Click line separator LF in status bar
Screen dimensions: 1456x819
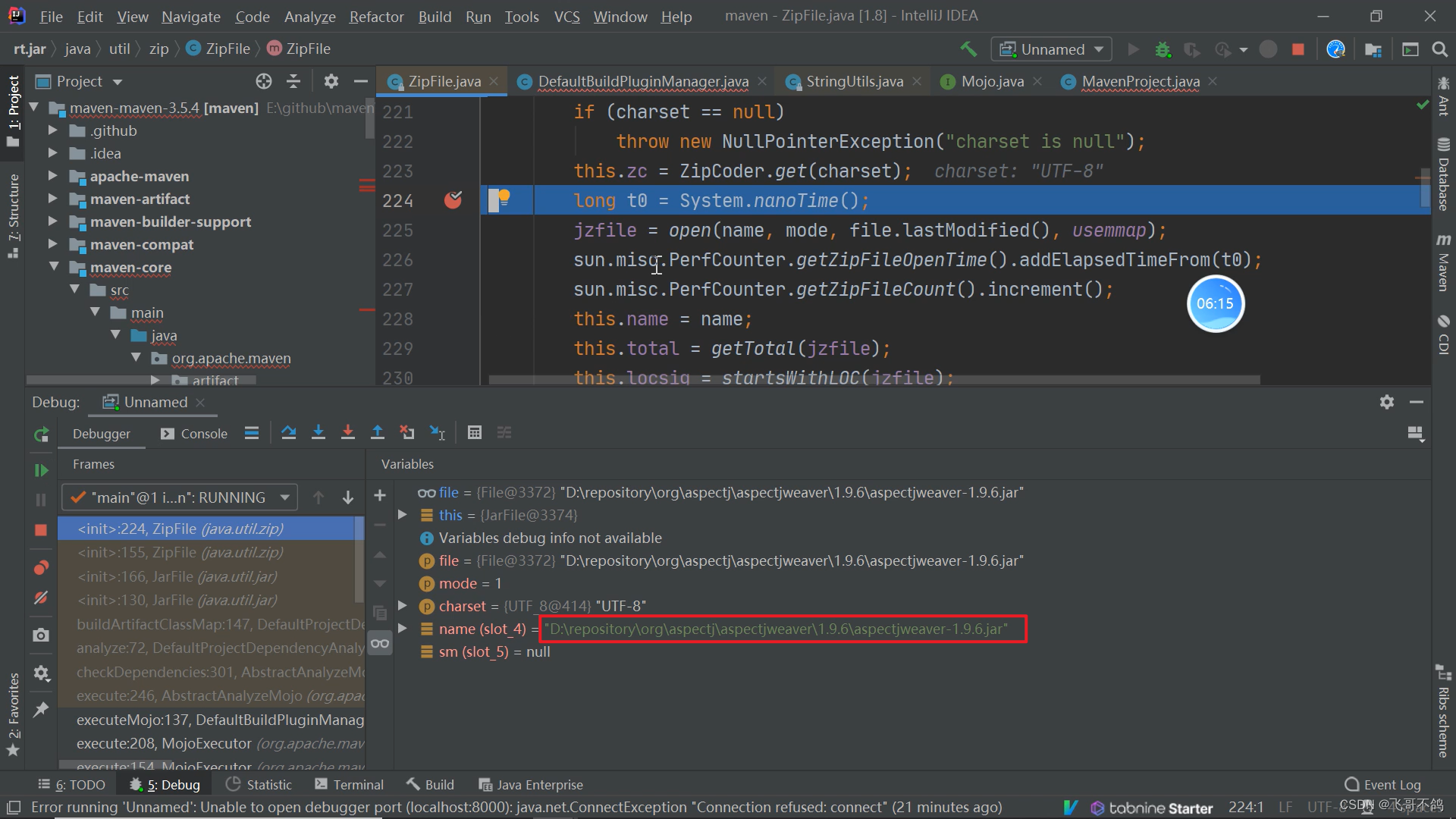pyautogui.click(x=1285, y=808)
